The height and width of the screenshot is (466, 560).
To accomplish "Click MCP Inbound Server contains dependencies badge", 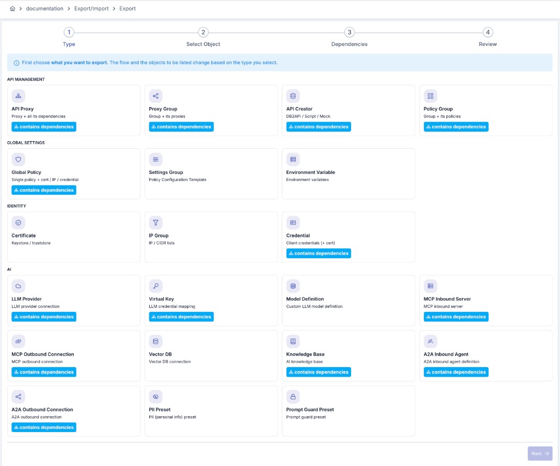I will point(456,317).
